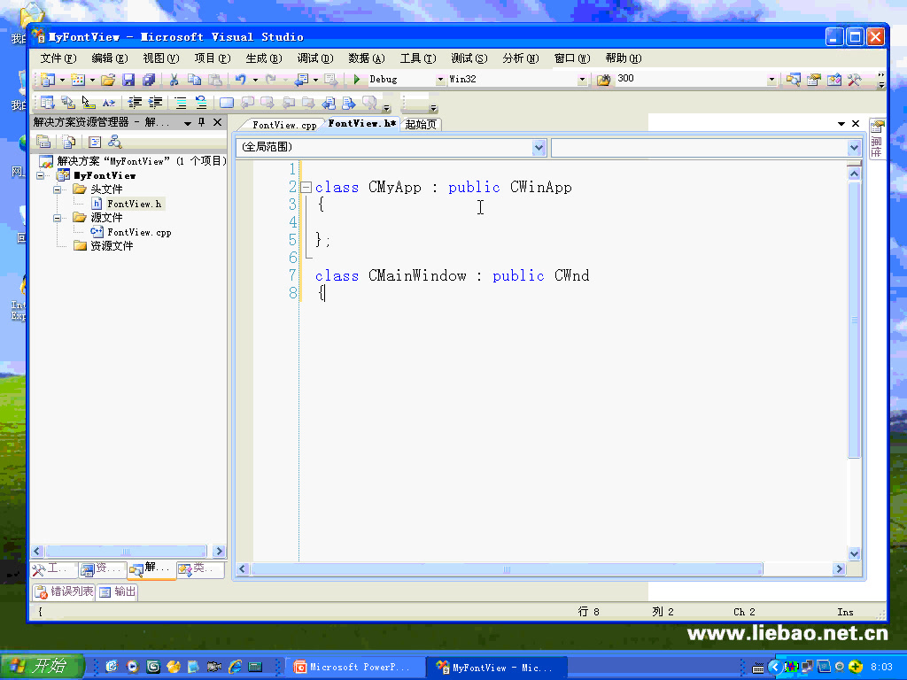Click Show All Files in Solution Explorer
The image size is (907, 680).
[x=68, y=142]
